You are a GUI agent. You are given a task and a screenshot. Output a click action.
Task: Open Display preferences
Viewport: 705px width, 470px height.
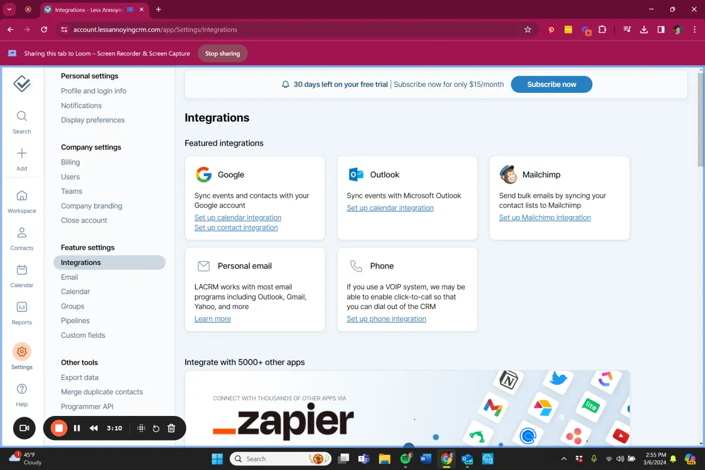click(x=93, y=120)
